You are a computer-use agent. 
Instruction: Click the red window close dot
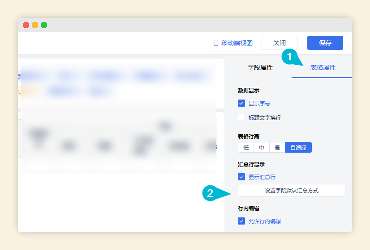[26, 25]
